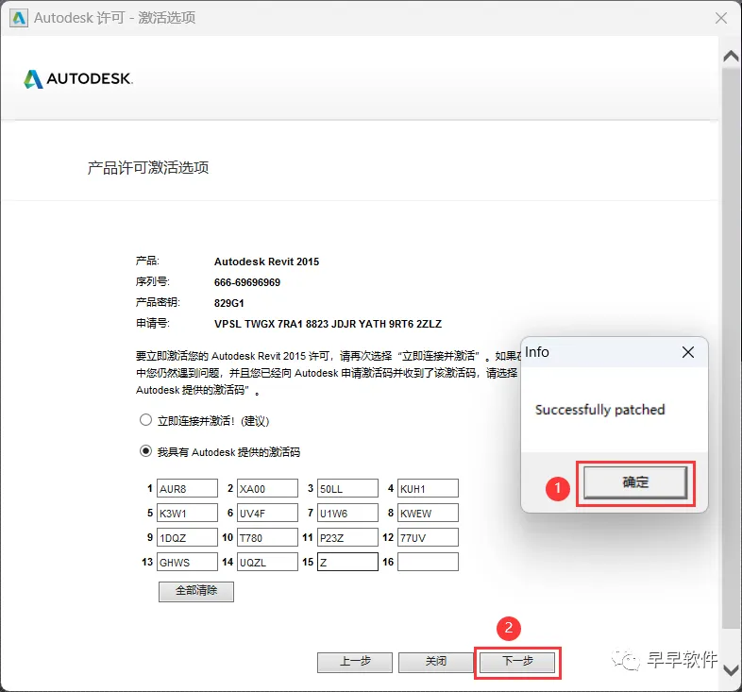The height and width of the screenshot is (692, 742).
Task: Click the request code VPSL TWGX 7RA1 text
Action: 328,324
